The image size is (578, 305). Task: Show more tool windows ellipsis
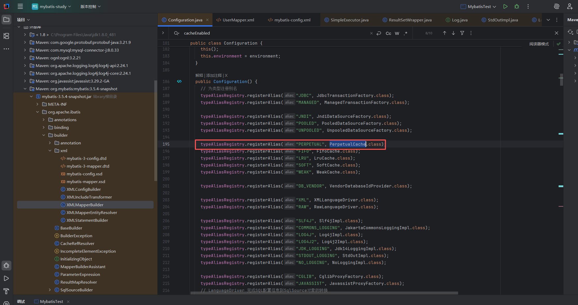[6, 49]
